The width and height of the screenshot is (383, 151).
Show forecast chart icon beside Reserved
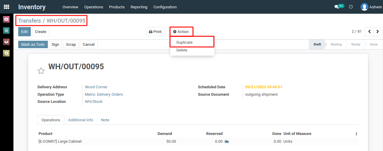click(227, 141)
